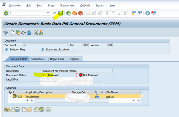Click the Document number input field
Image resolution: width=179 pixels, height=117 pixels.
tap(45, 45)
